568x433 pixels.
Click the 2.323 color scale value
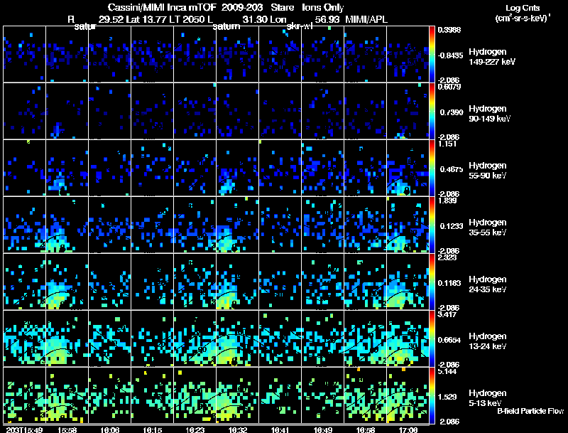(x=447, y=257)
